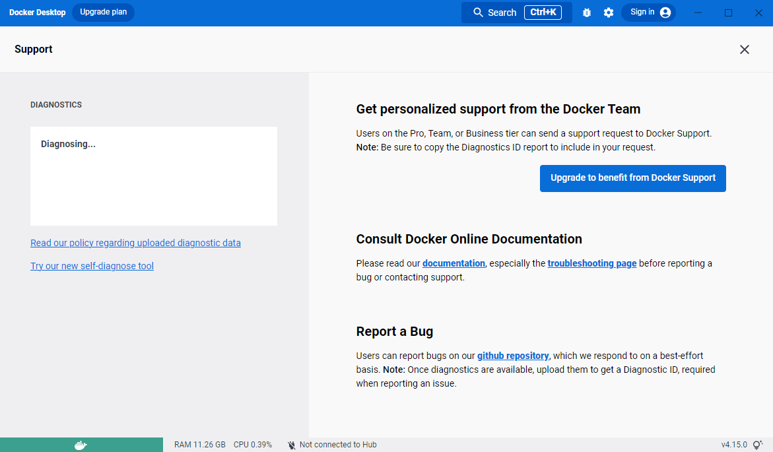This screenshot has height=452, width=773.
Task: Click the Upgrade plan button
Action: tap(103, 13)
